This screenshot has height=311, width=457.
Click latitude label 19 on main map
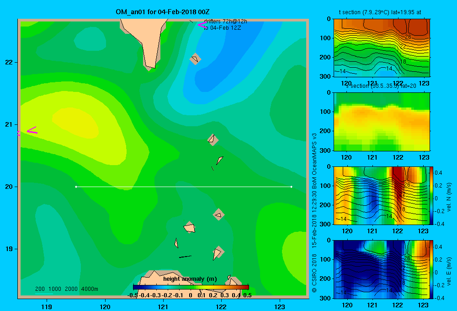tap(9, 249)
